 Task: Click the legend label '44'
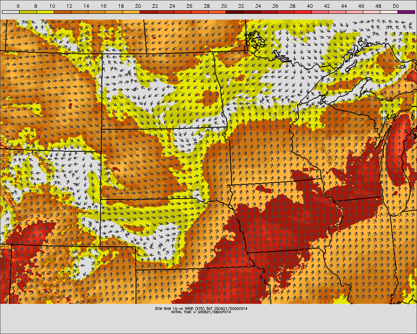point(344,6)
